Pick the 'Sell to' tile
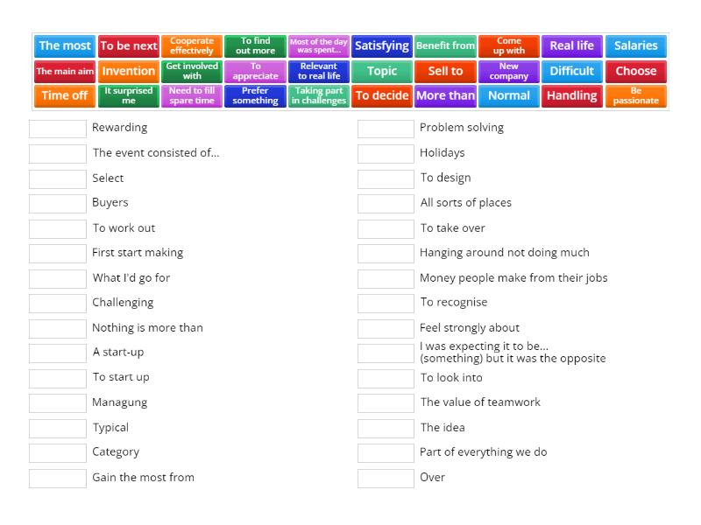Viewport: 701px width, 525px height. (x=445, y=71)
